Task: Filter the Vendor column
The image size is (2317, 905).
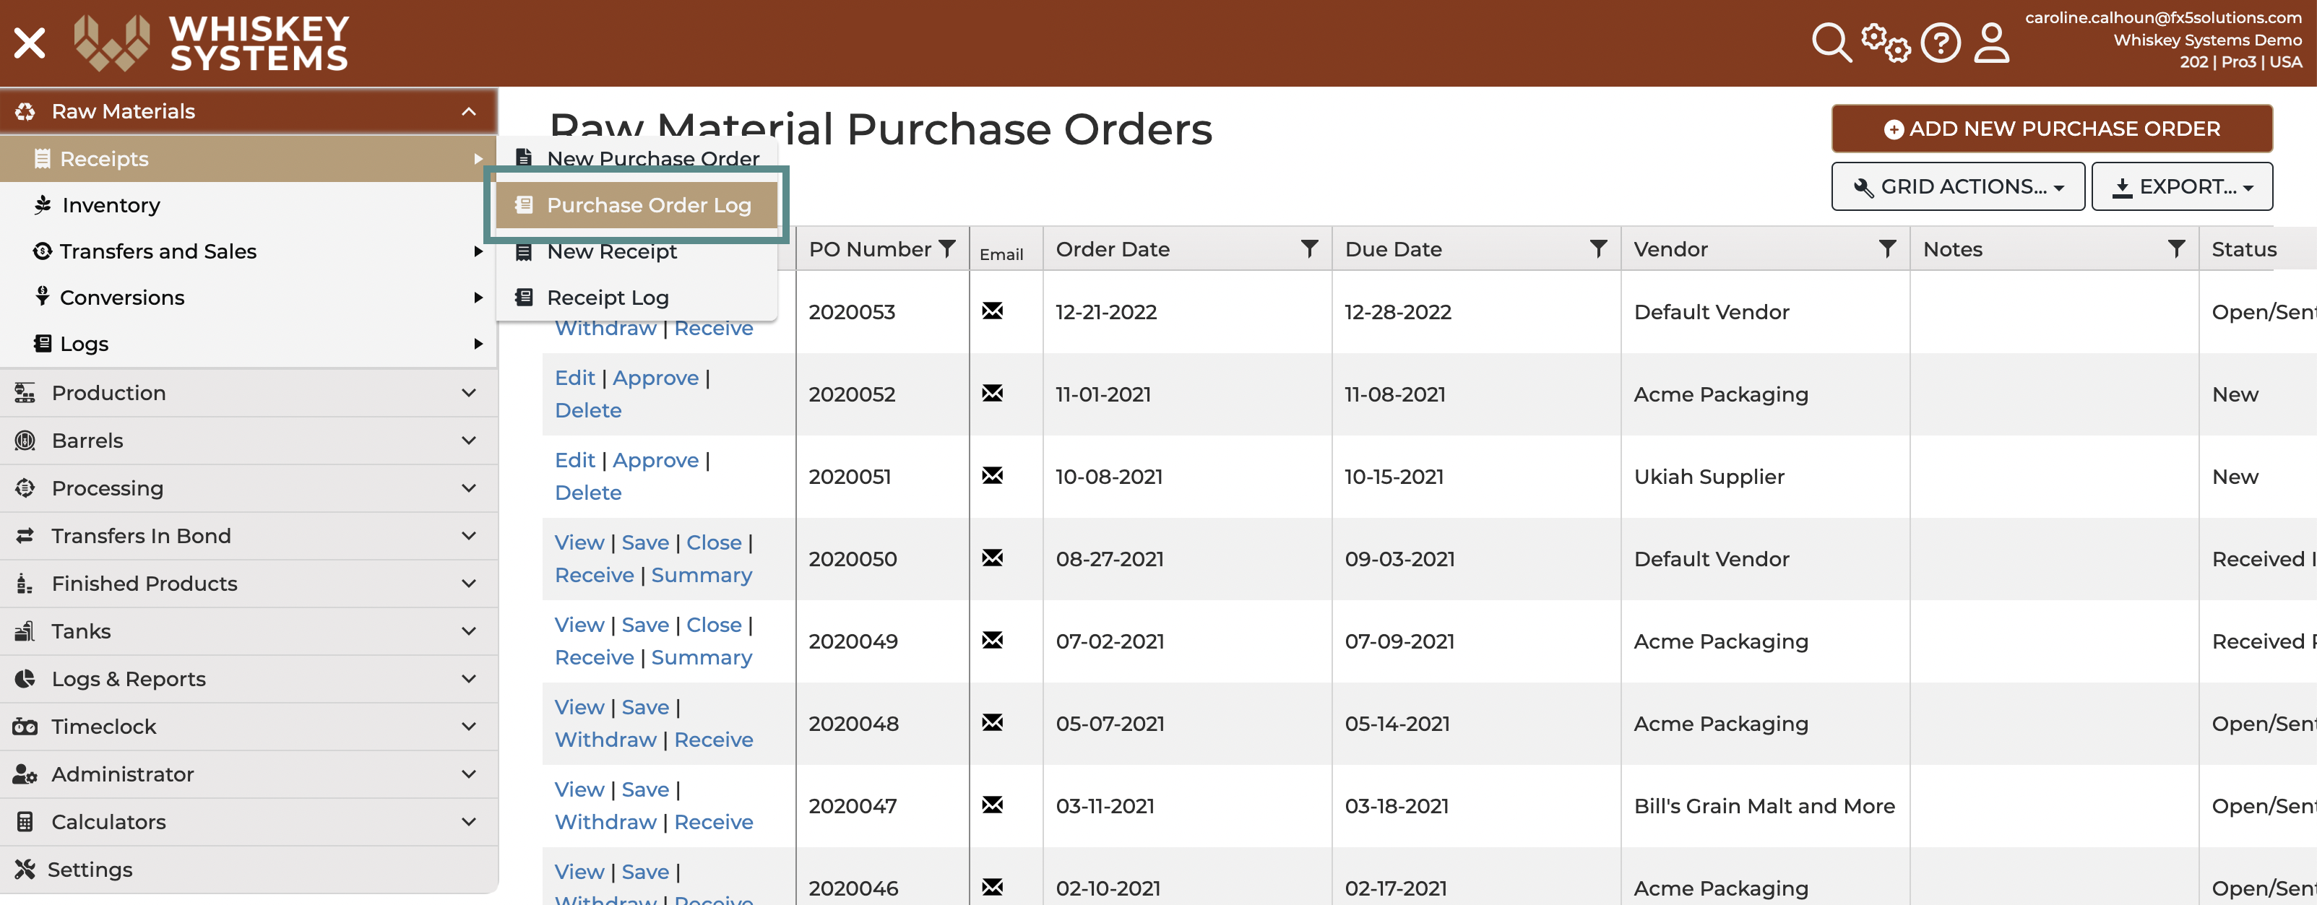Action: (1887, 249)
